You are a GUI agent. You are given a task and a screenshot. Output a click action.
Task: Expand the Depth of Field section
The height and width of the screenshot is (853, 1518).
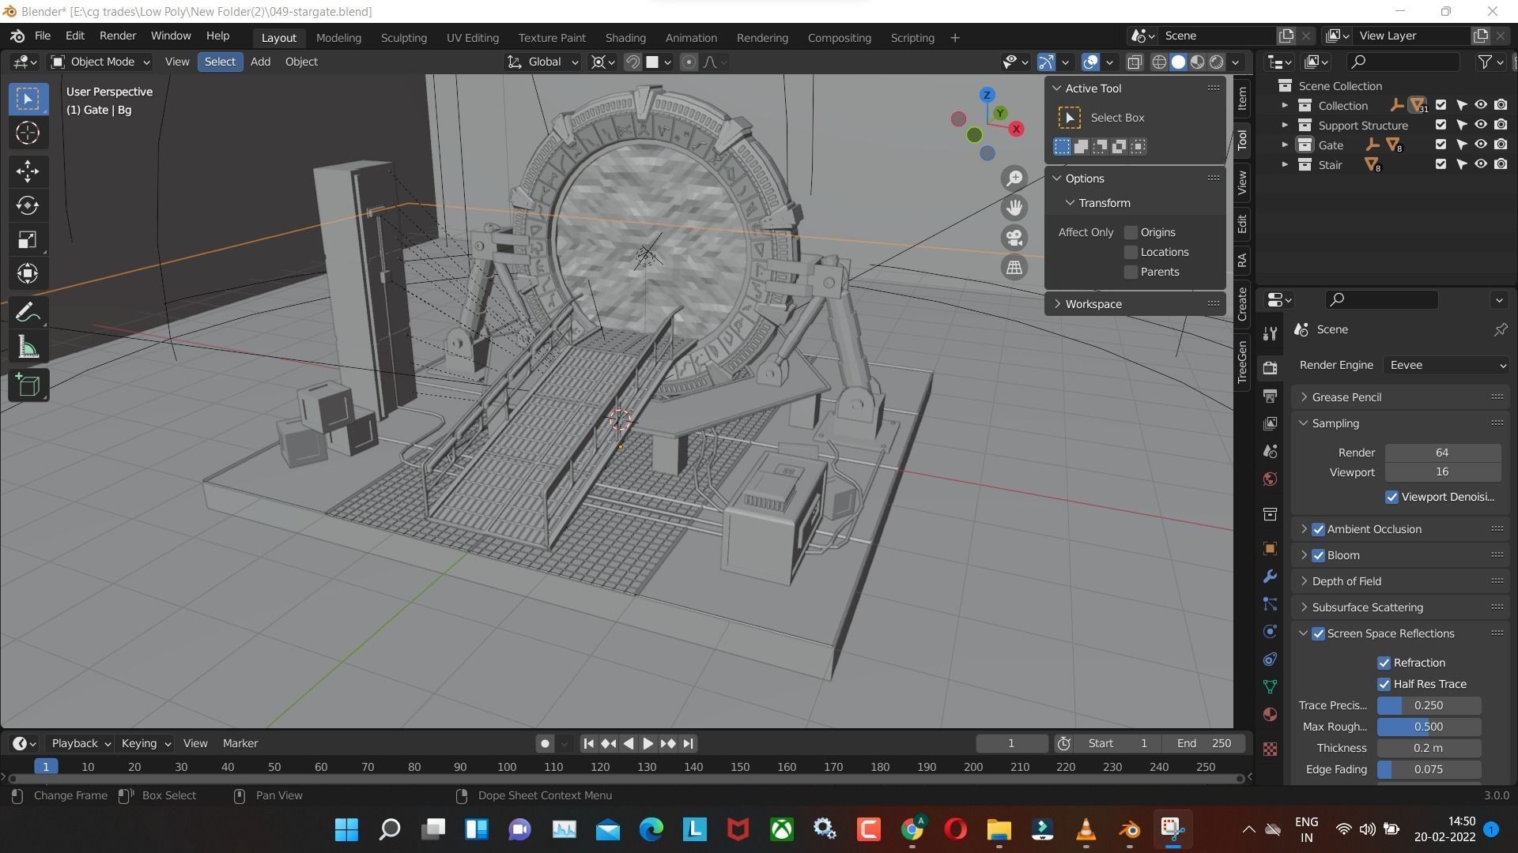point(1346,581)
